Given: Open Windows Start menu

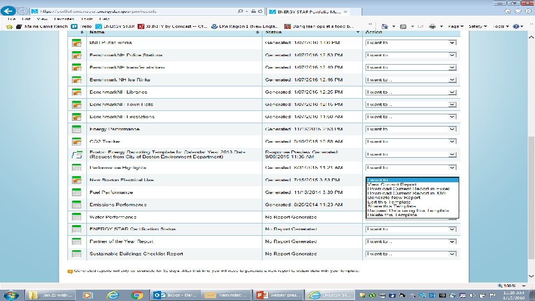Looking at the screenshot, I should 11,295.
